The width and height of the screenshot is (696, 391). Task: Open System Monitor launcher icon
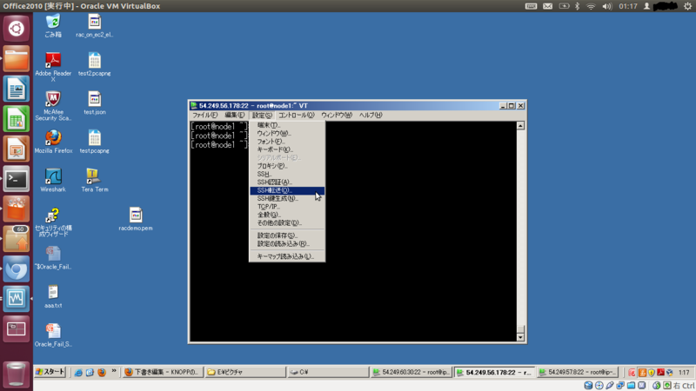(x=17, y=299)
